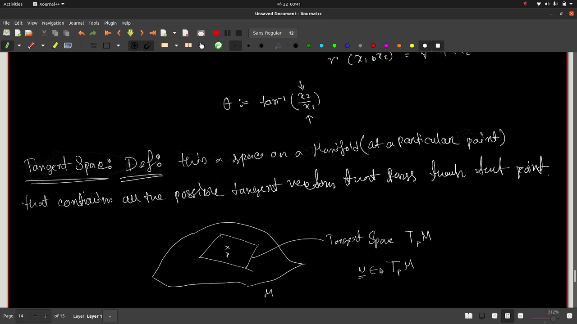The height and width of the screenshot is (324, 577).
Task: Open the Layer 1 selector dropdown
Action: pyautogui.click(x=110, y=316)
